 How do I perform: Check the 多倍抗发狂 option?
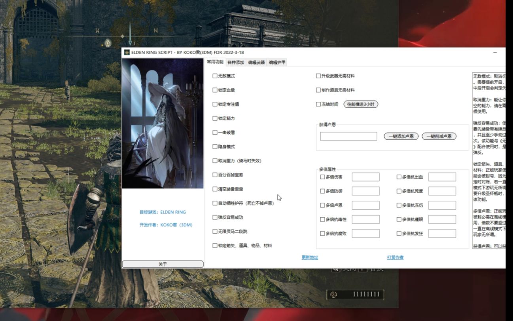pos(399,234)
